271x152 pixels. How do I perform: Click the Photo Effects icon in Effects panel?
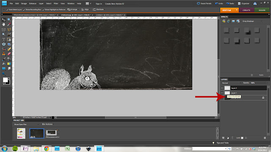tap(233, 21)
